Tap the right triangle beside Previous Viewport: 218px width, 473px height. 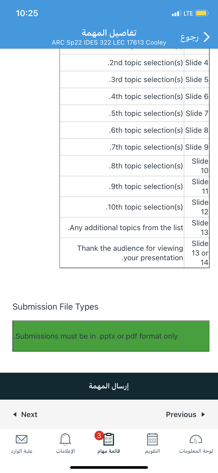point(203,414)
